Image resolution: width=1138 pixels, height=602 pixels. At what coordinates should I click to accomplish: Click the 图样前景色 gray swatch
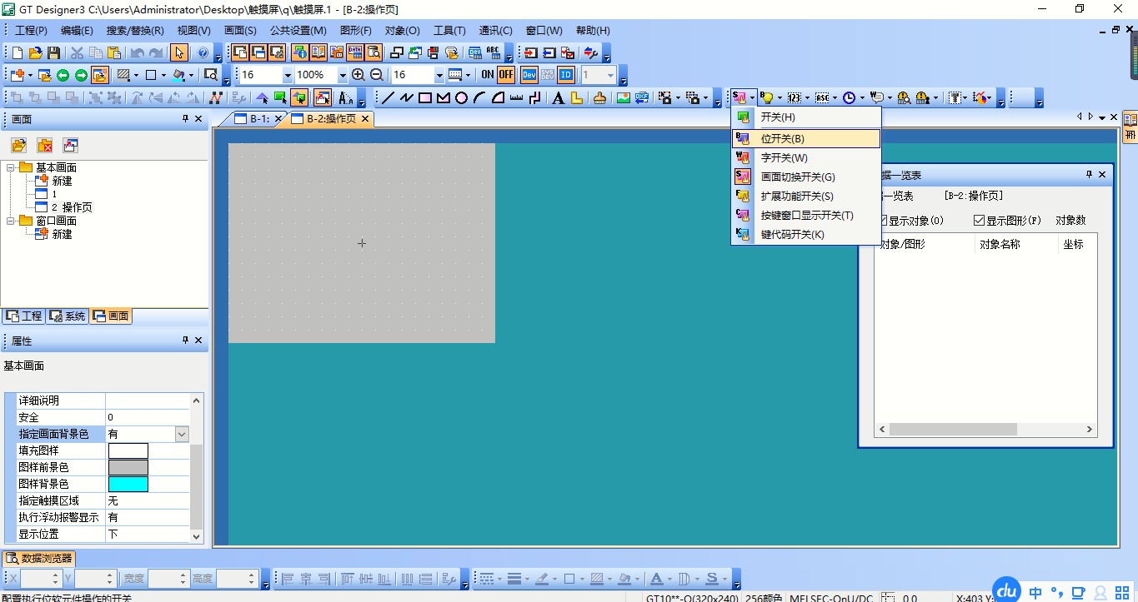pos(128,467)
